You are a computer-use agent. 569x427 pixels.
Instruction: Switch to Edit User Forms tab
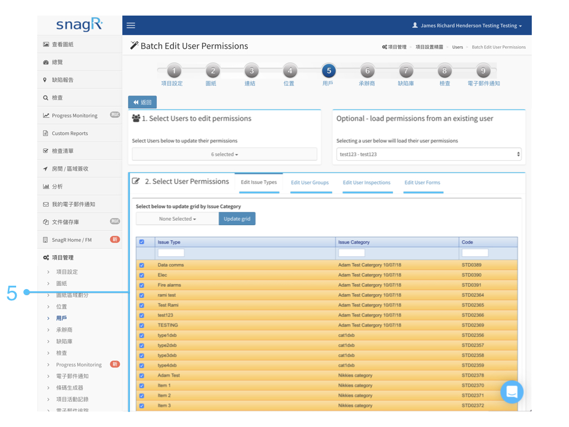(422, 182)
